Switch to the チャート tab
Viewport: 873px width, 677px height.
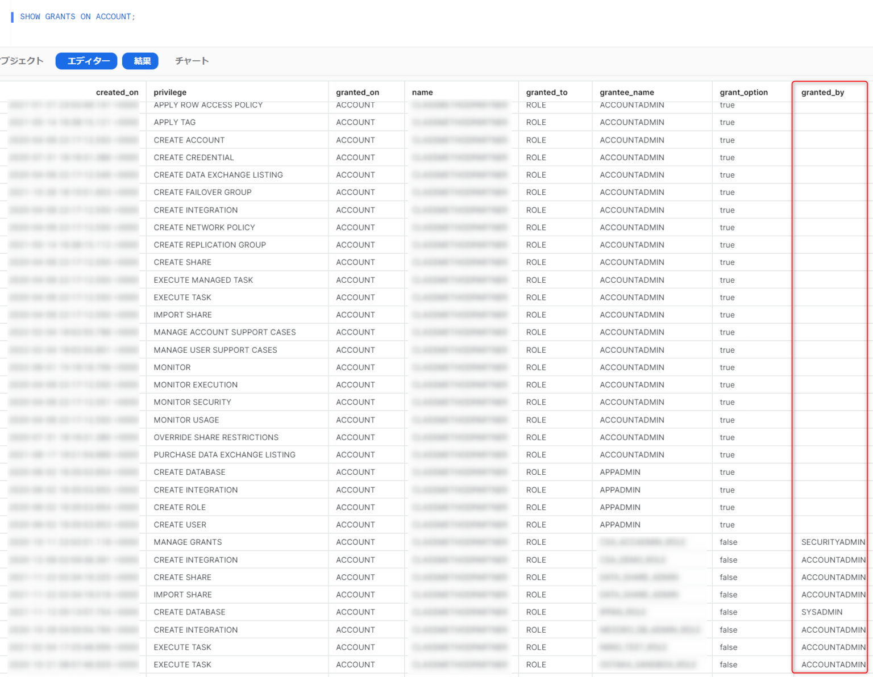coord(192,61)
